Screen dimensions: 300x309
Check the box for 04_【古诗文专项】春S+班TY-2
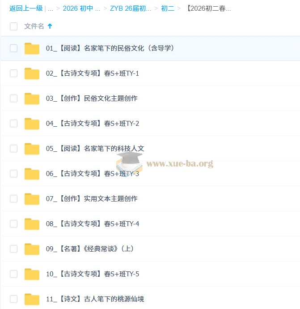pyautogui.click(x=13, y=123)
